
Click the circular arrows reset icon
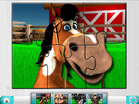[x=133, y=100]
